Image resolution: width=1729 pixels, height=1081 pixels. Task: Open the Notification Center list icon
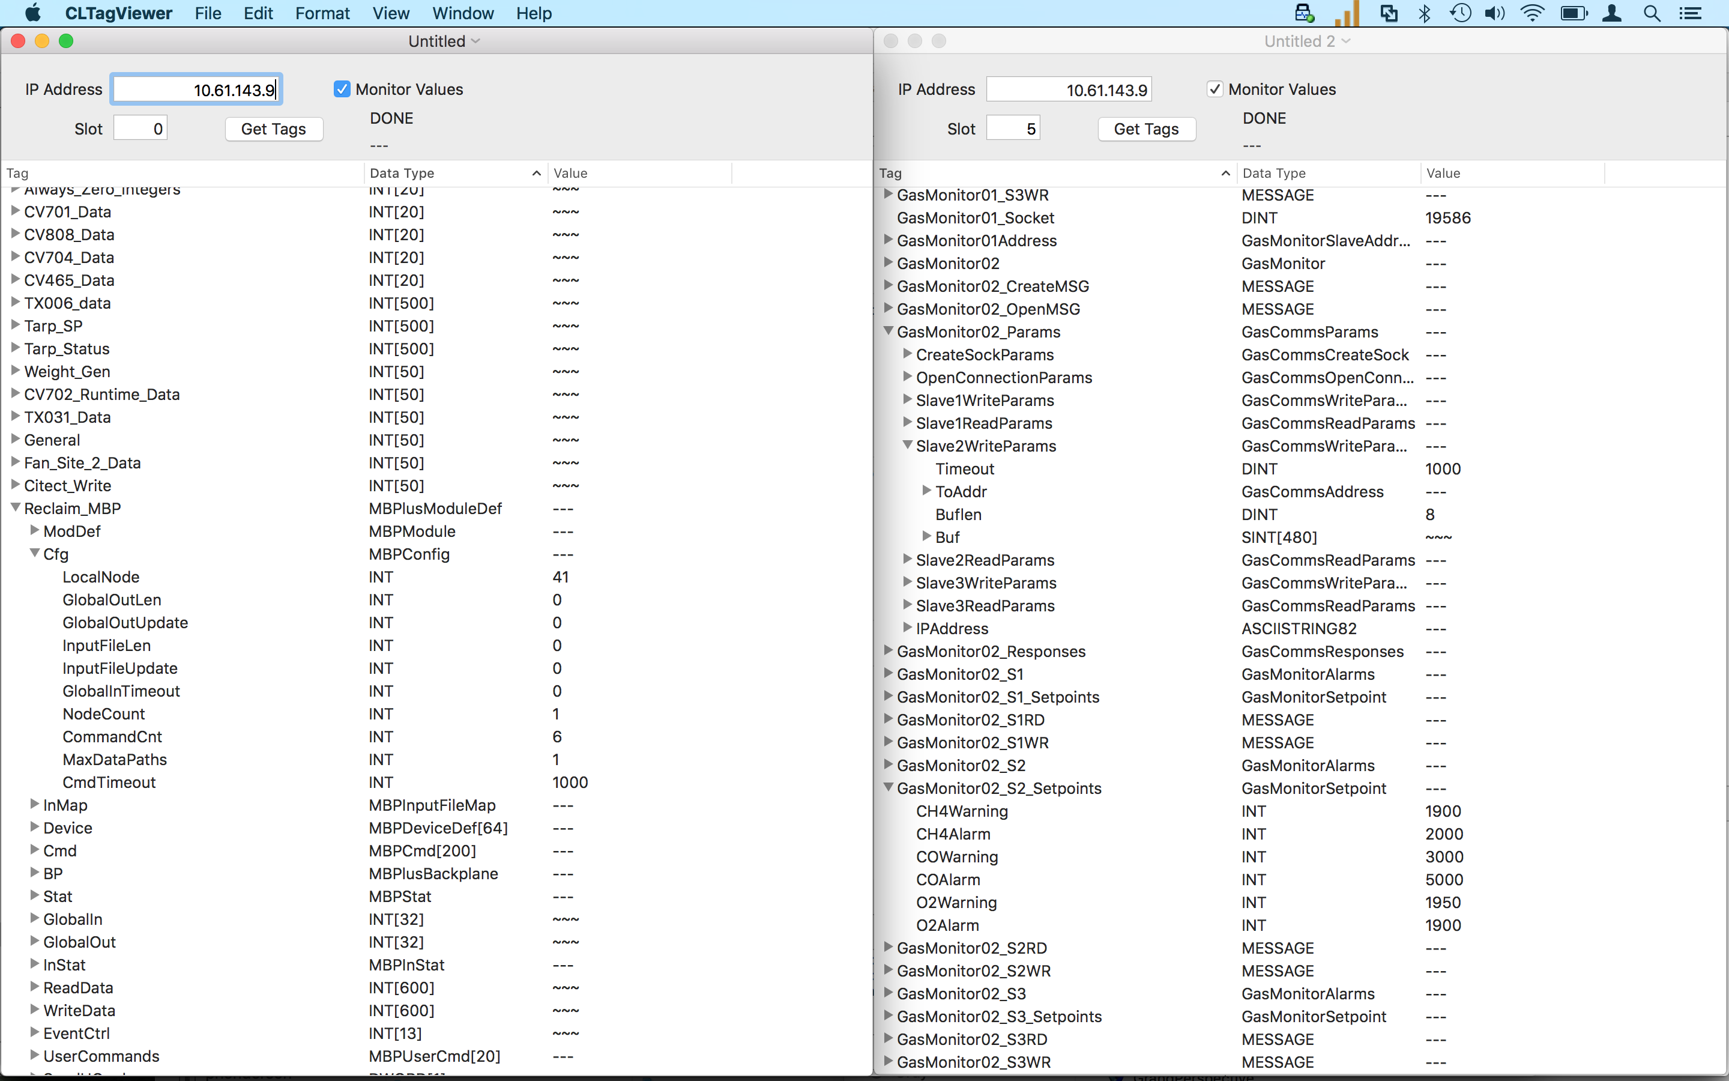pyautogui.click(x=1690, y=14)
